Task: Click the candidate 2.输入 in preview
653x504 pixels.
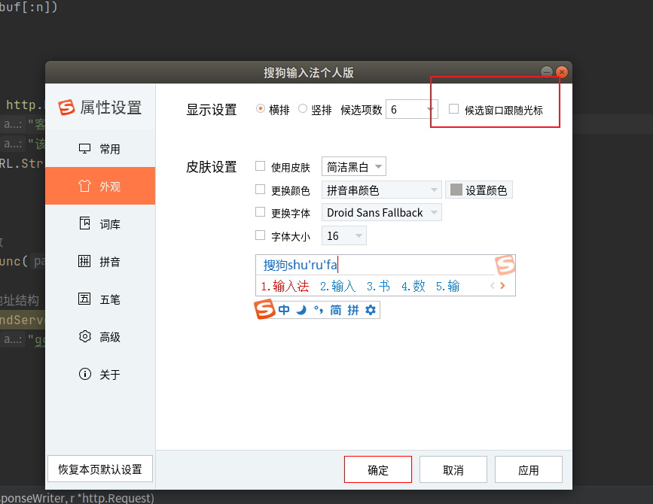Action: point(337,286)
